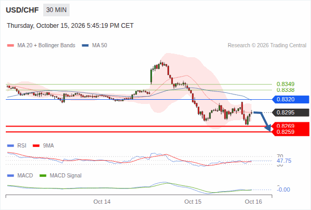Click the 30 MIN timeframe badge
The width and height of the screenshot is (311, 210).
(x=56, y=10)
